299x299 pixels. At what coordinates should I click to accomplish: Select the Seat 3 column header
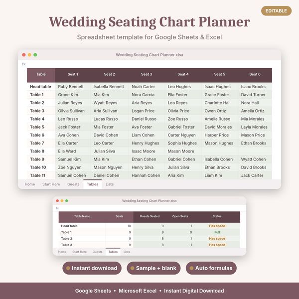[x=147, y=74]
